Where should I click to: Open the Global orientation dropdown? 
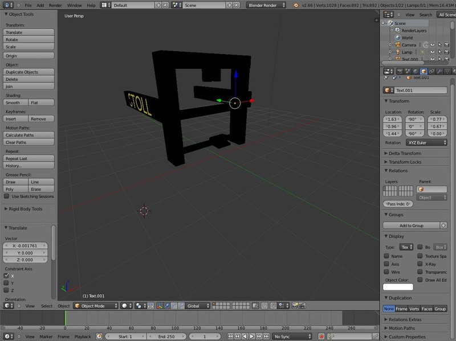(198, 306)
